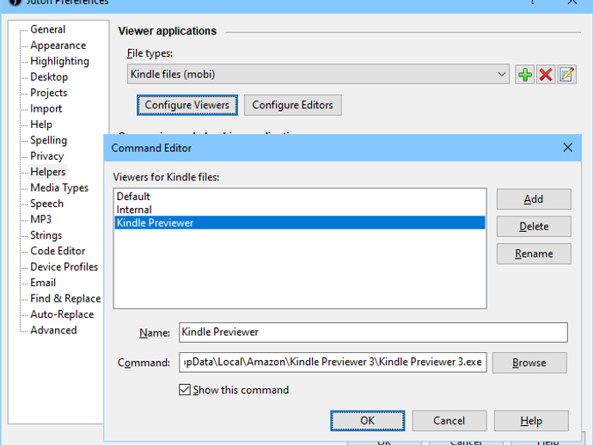Open Device Profiles preferences page
The image size is (593, 445).
(64, 267)
